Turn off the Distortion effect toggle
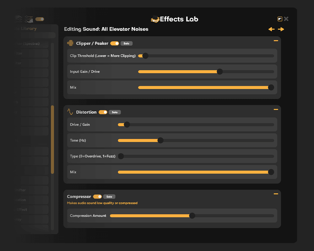The width and height of the screenshot is (314, 251). point(103,112)
